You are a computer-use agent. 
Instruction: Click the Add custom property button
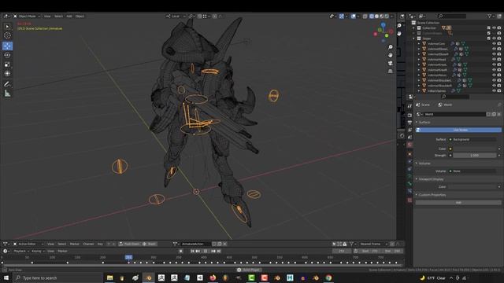tap(458, 203)
